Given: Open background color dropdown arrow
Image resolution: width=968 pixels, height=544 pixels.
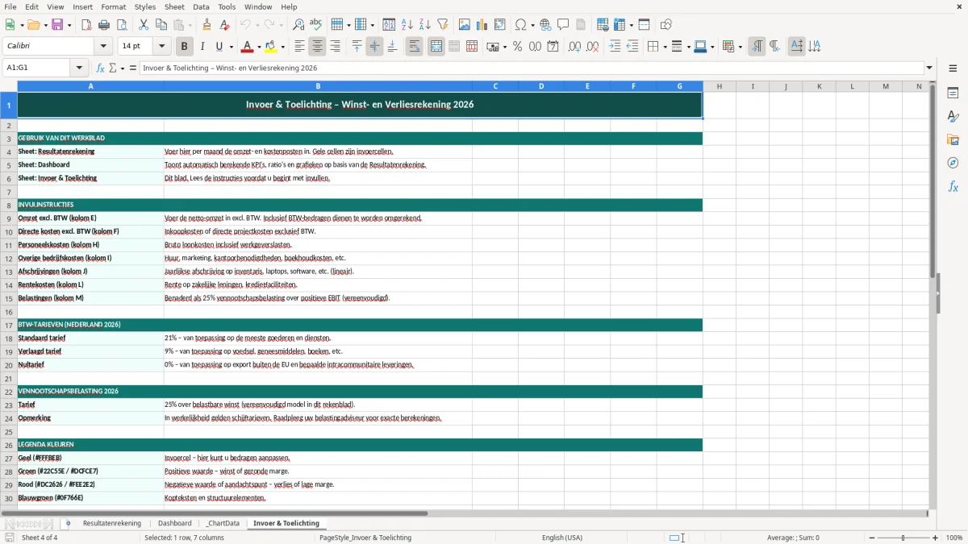Looking at the screenshot, I should (284, 47).
